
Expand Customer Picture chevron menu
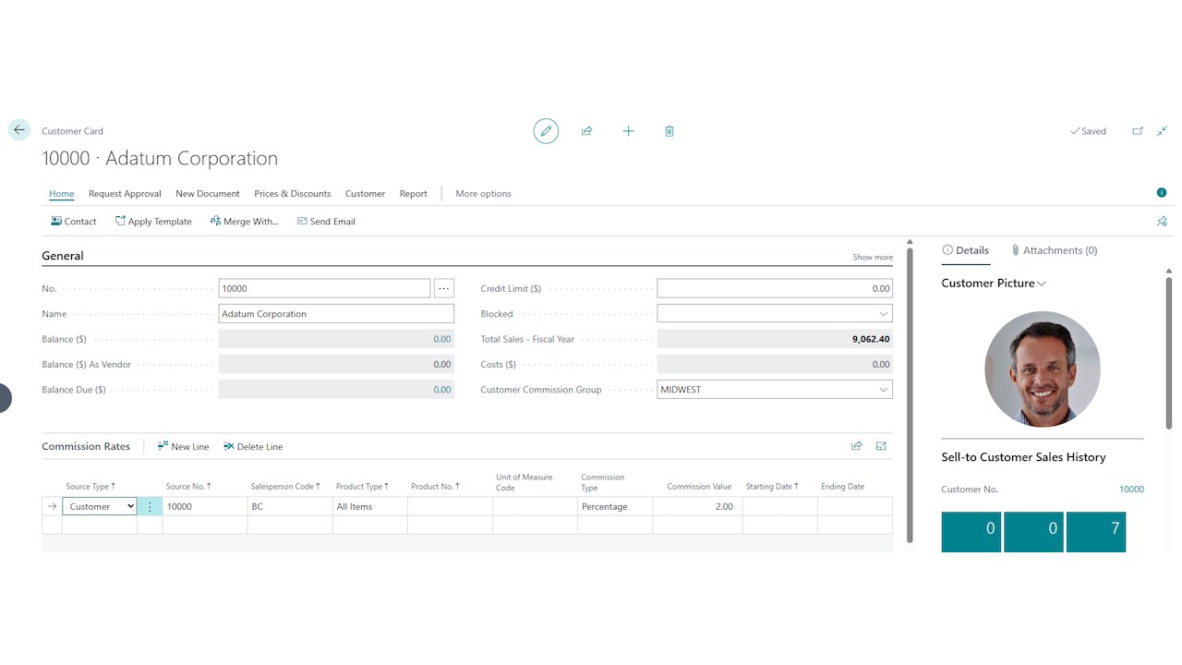tap(1042, 284)
